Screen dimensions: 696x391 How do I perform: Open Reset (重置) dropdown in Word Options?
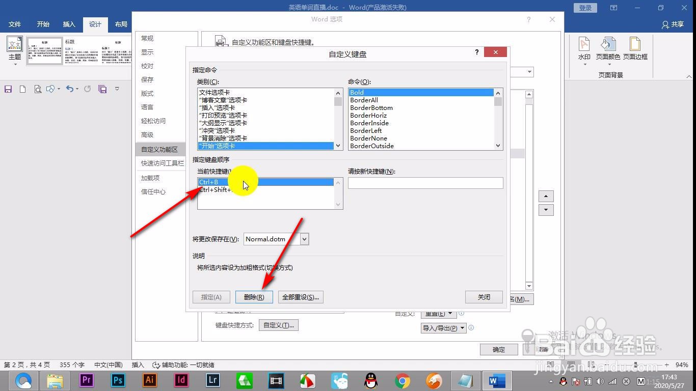(x=439, y=313)
